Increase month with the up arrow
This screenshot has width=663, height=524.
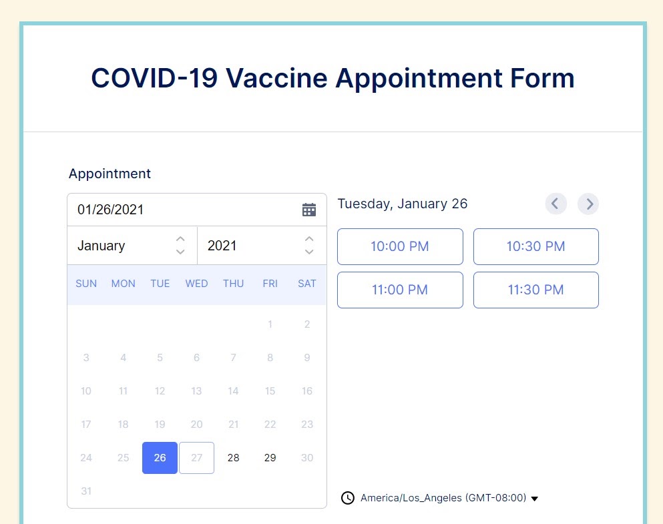pyautogui.click(x=180, y=239)
